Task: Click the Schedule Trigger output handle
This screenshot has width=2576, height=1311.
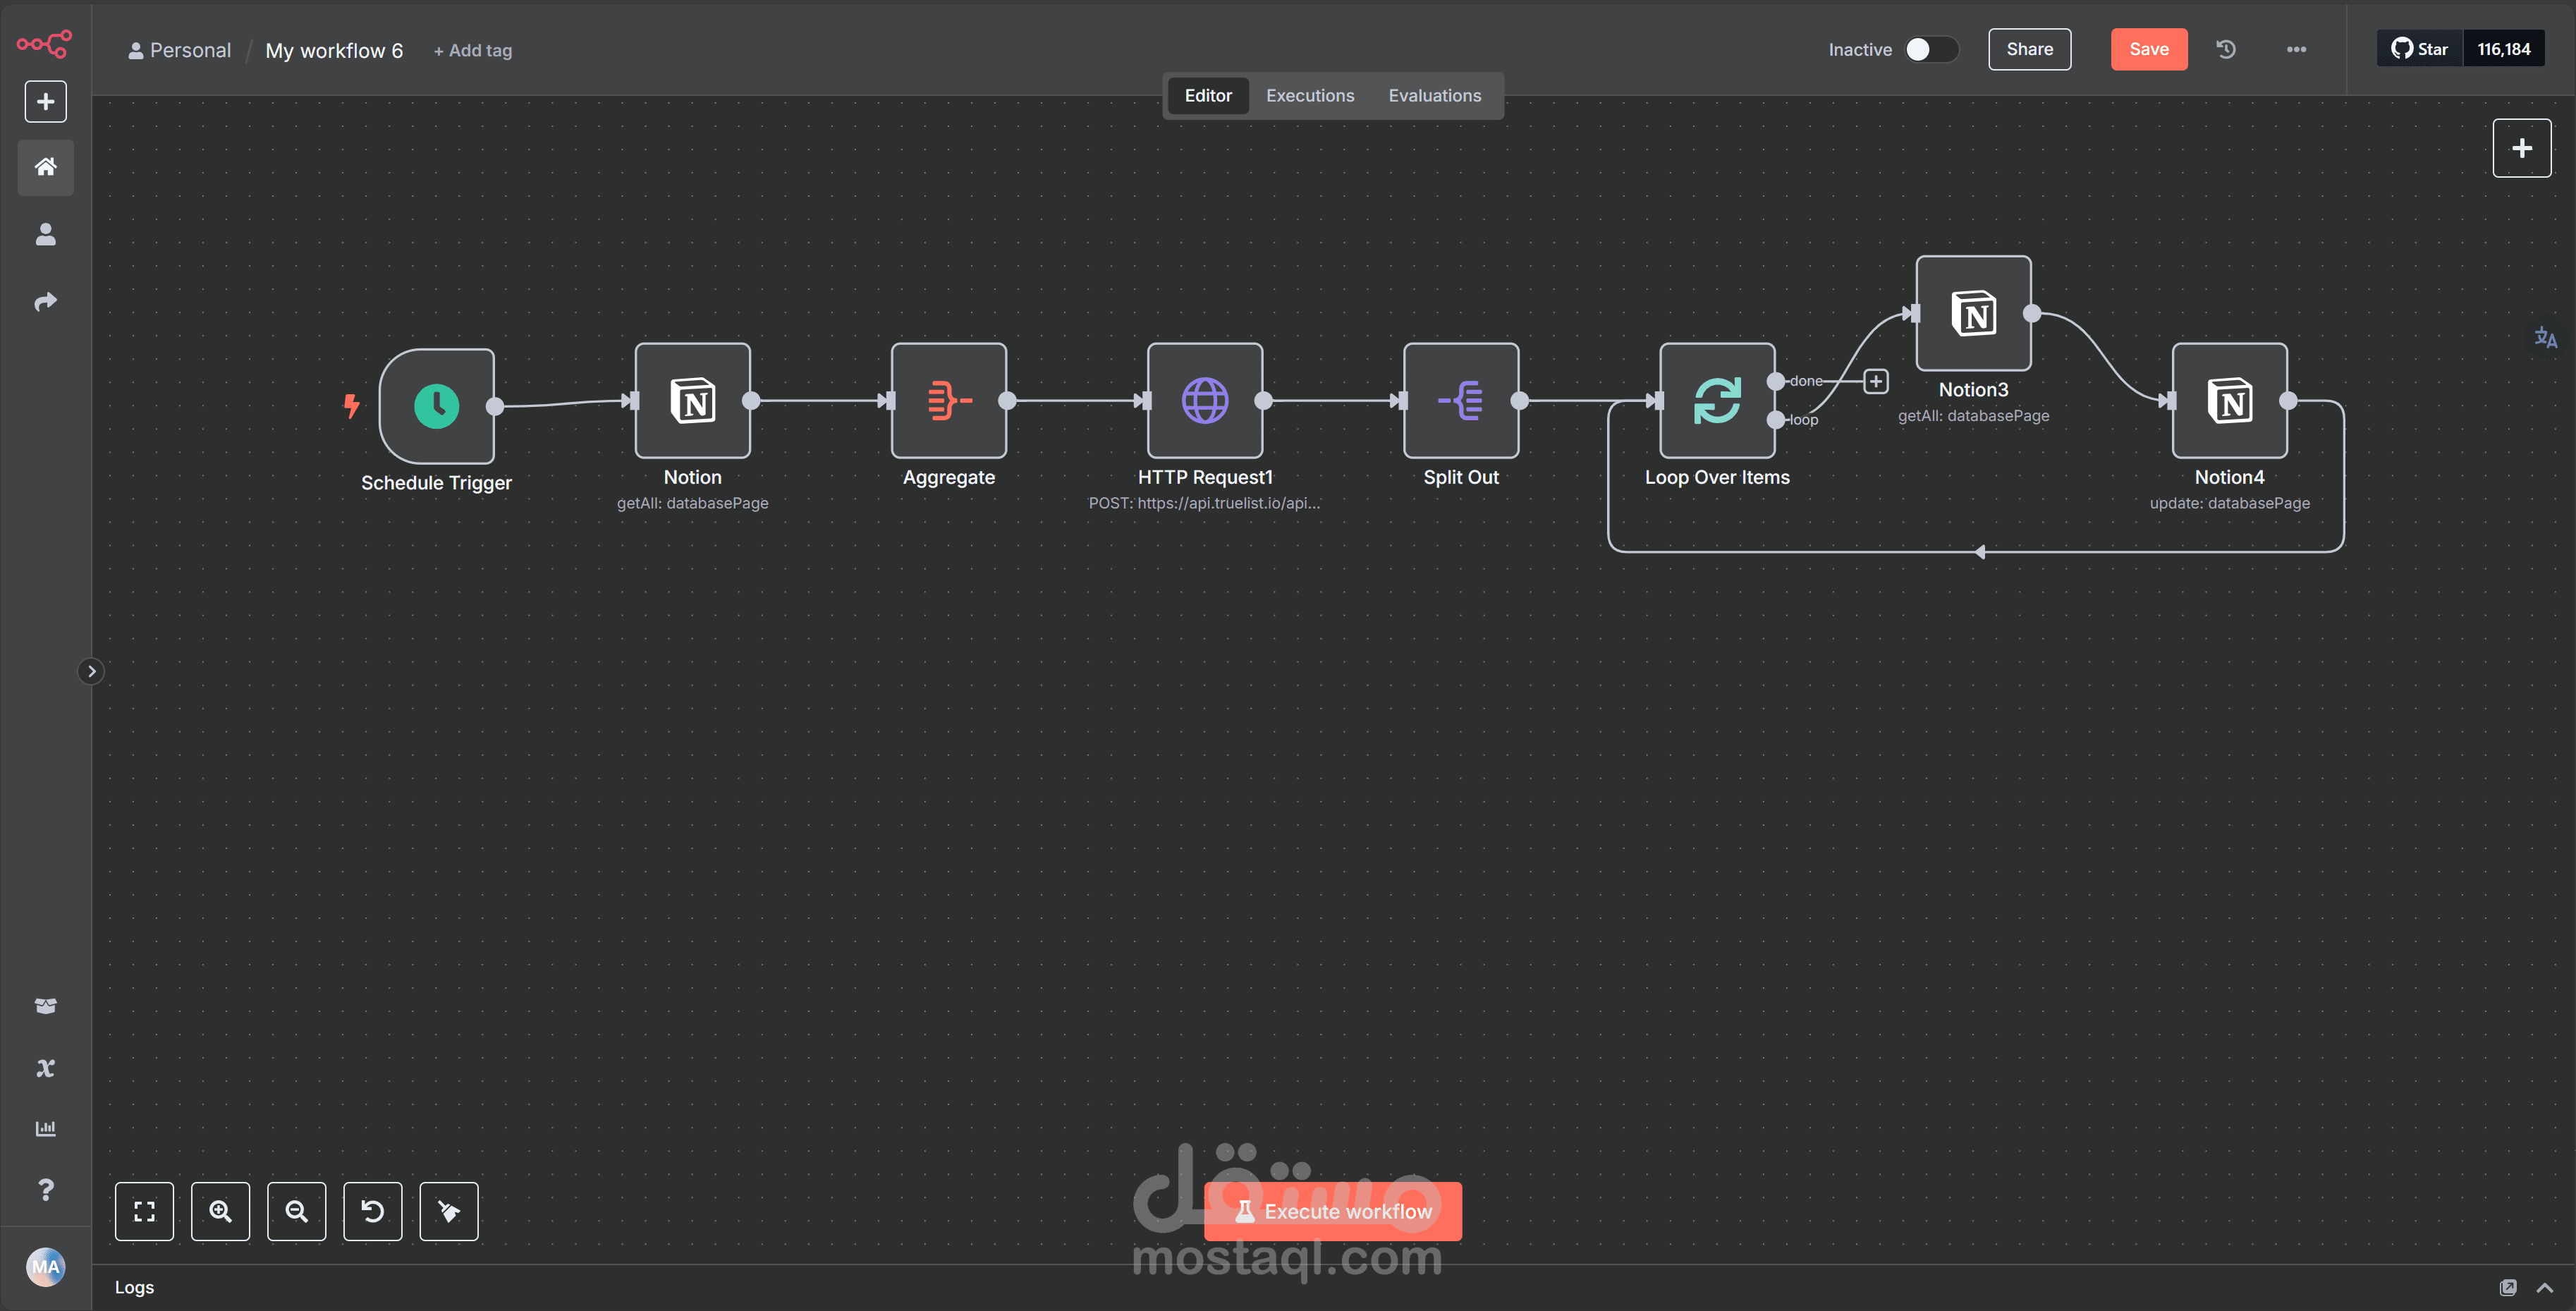Action: (x=494, y=406)
